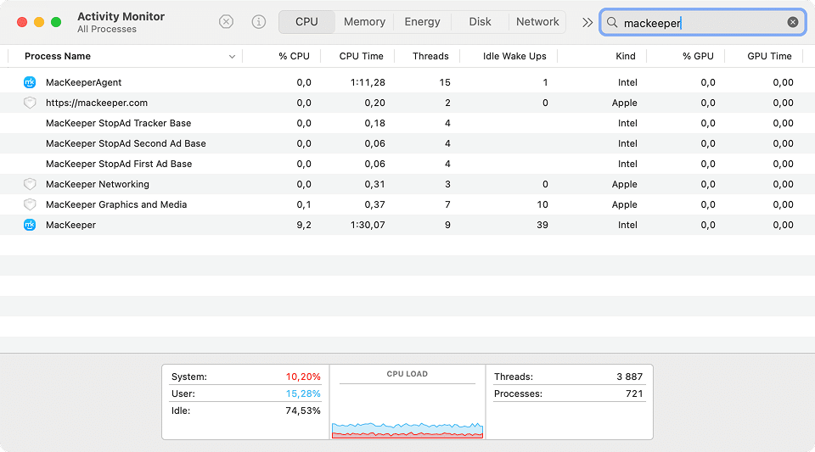Click the Activity Monitor window title
This screenshot has height=452, width=815.
pos(121,17)
